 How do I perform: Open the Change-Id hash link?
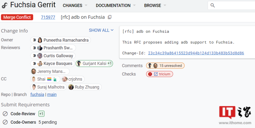click(196, 53)
